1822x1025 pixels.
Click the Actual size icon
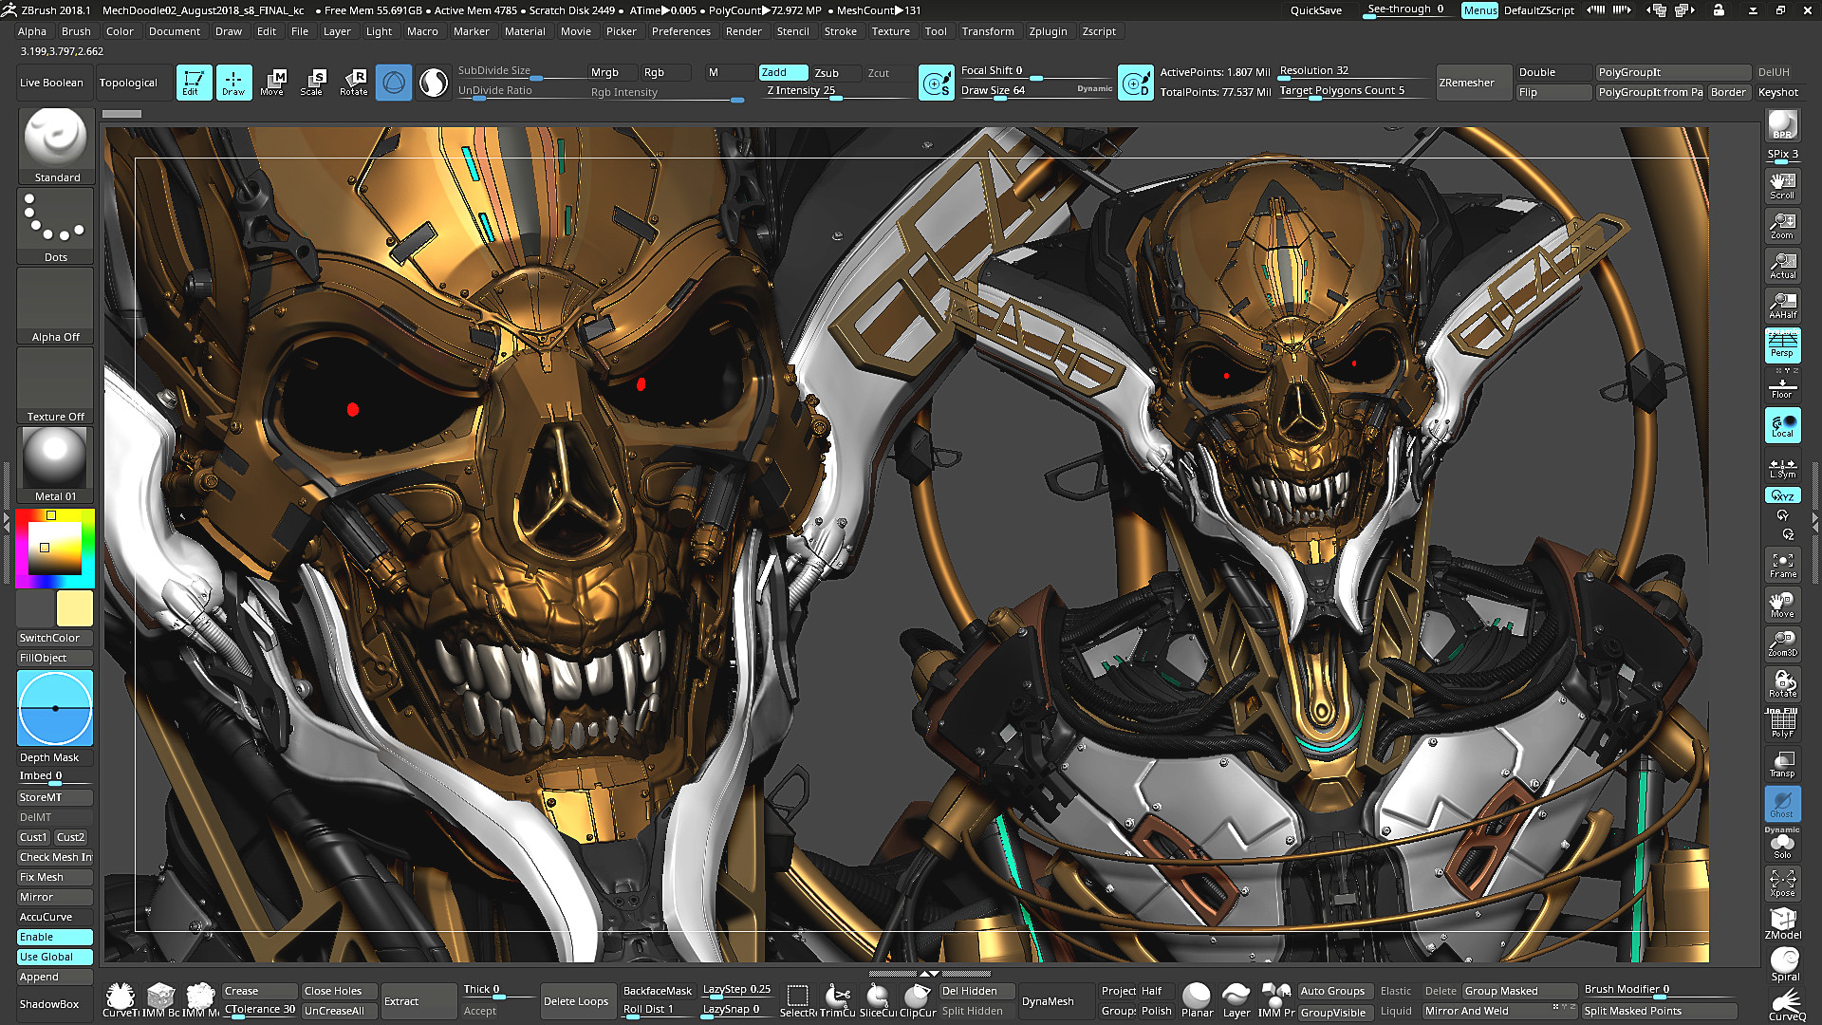click(1782, 266)
